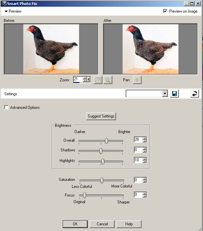Click the Highlights slider handle
Viewport: 203px width, 231px height.
(103, 161)
